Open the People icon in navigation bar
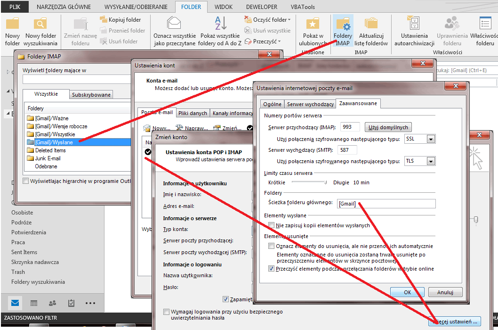The width and height of the screenshot is (498, 330). pos(52,303)
